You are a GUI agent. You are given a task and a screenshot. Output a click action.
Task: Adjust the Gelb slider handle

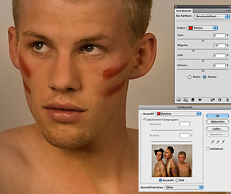coord(203,60)
